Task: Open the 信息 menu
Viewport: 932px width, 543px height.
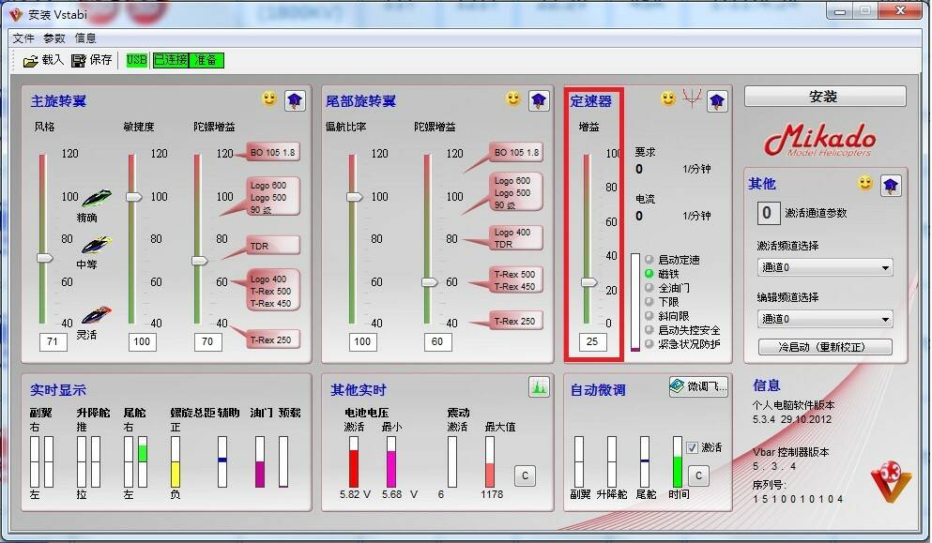Action: 85,38
